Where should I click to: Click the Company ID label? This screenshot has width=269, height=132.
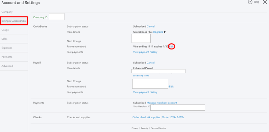pyautogui.click(x=41, y=17)
